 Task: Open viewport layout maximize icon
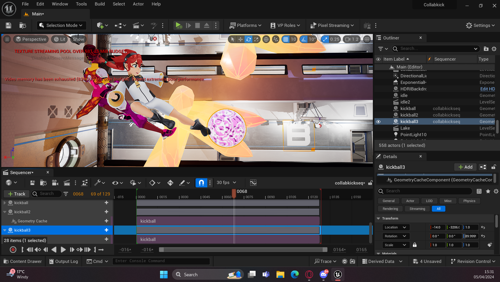tap(367, 39)
